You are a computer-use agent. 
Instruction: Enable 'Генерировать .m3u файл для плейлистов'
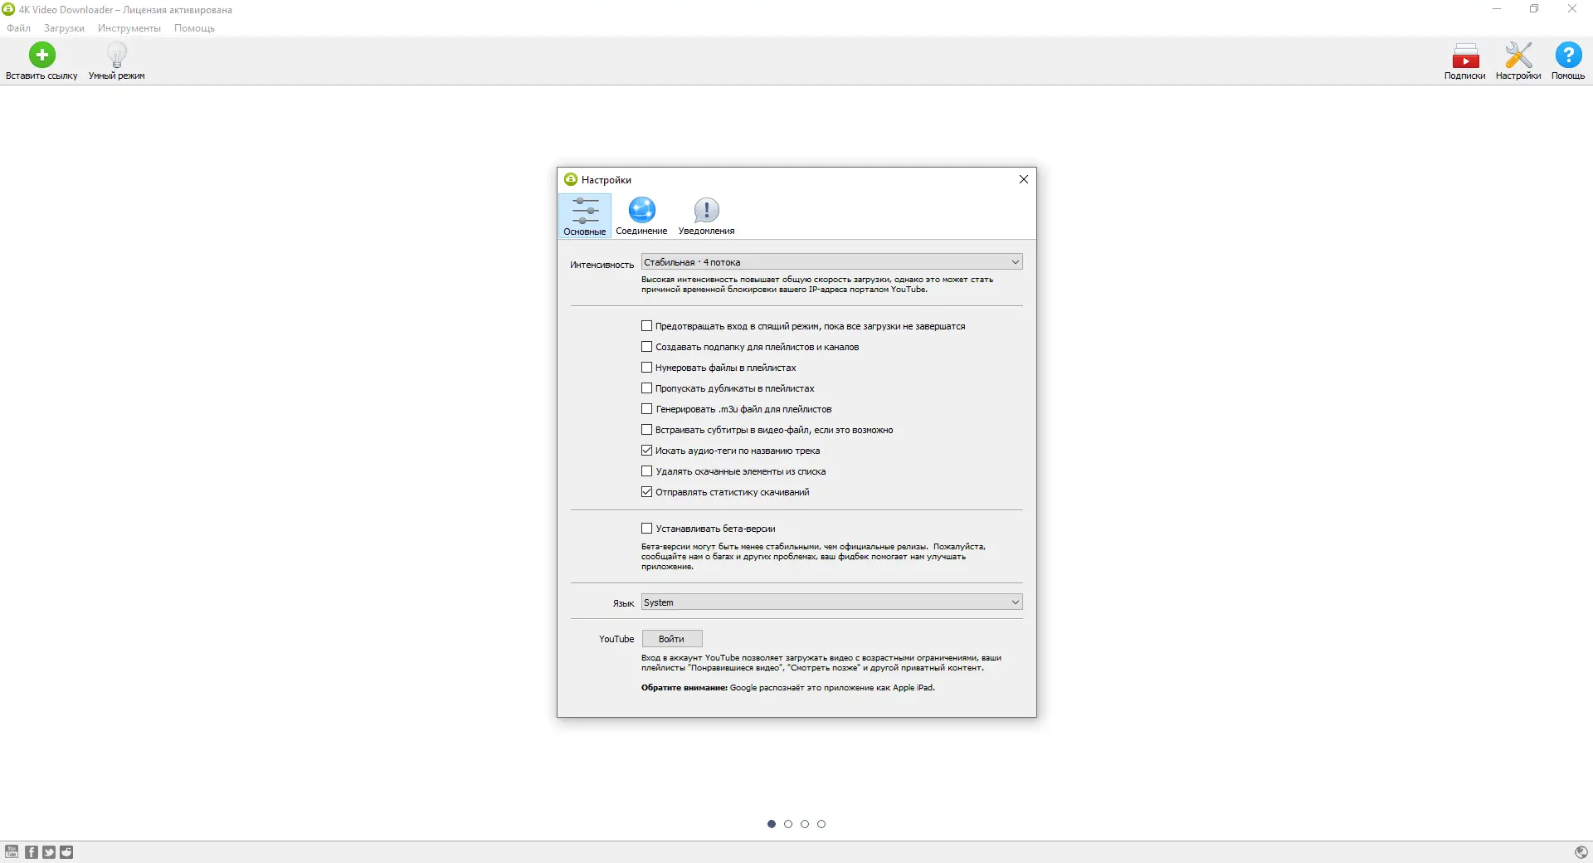[x=647, y=409]
